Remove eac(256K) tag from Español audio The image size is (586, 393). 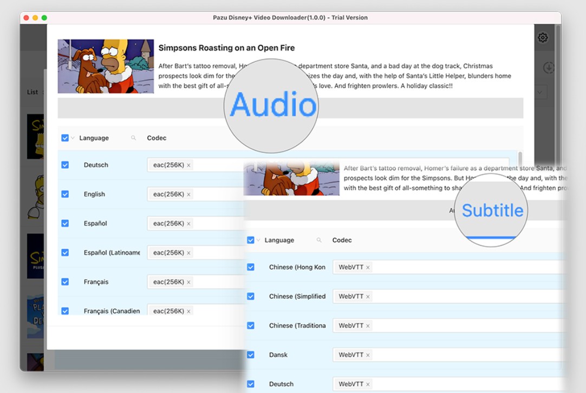point(188,224)
